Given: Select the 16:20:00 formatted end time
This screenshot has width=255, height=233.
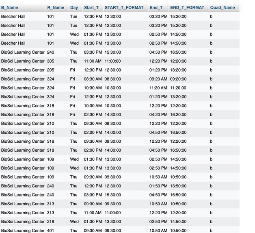Looking at the screenshot, I should click(x=178, y=115).
